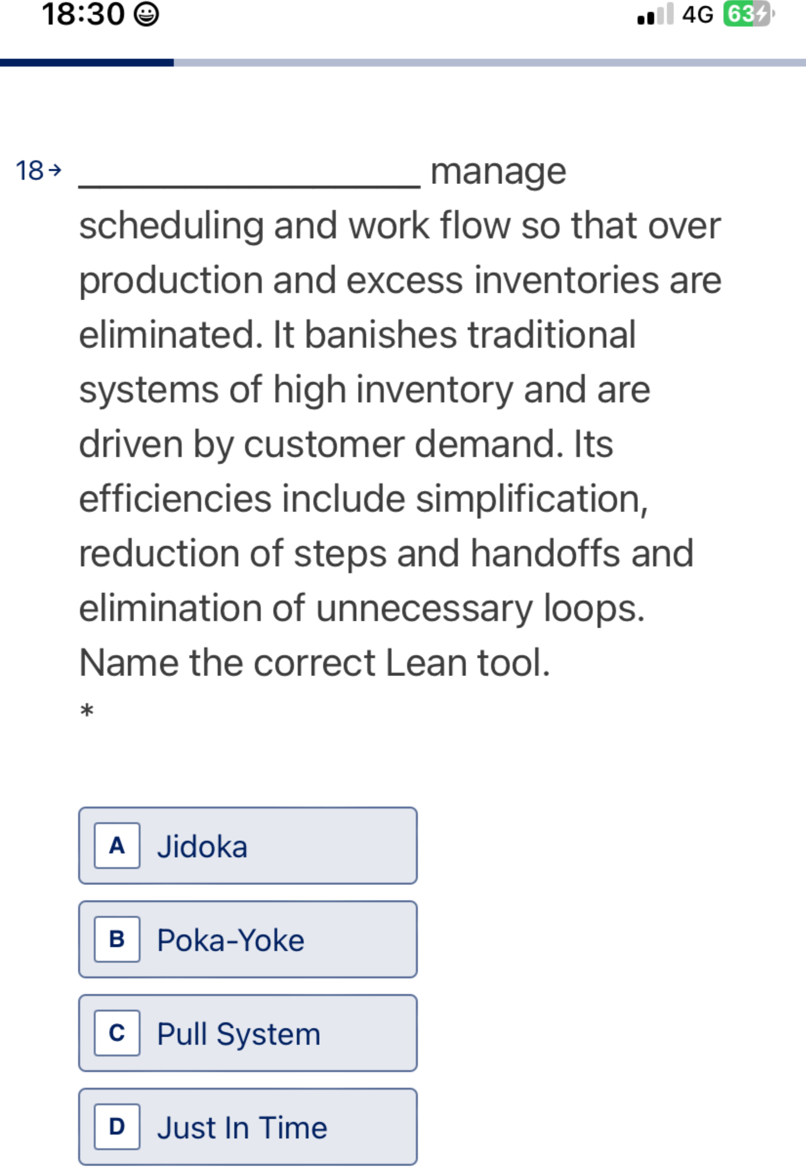The image size is (806, 1172).
Task: Select answer option Poka-Yoke
Action: coord(248,940)
